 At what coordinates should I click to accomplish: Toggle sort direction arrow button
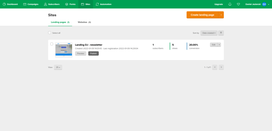tap(221, 33)
